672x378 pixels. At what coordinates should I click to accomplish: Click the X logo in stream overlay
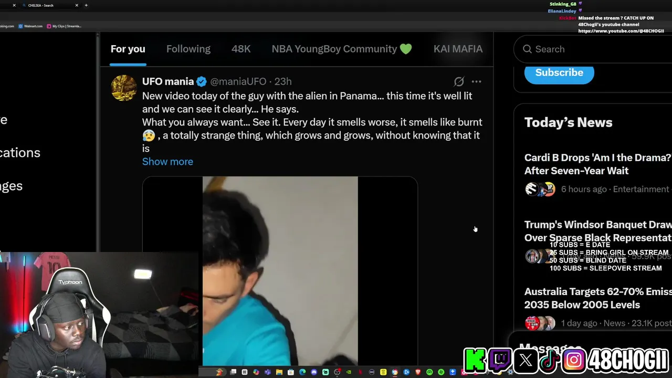point(525,360)
